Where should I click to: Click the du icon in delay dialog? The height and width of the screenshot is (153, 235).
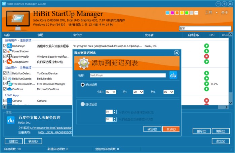pos(173,75)
